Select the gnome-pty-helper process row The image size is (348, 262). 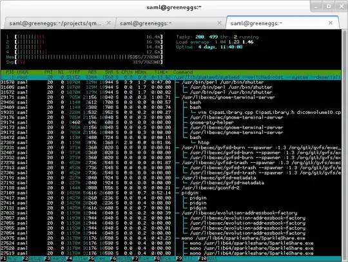coord(171,122)
